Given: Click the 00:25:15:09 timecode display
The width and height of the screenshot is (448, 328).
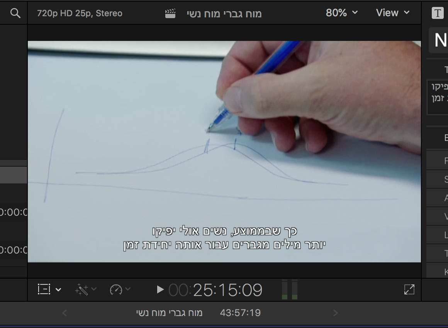Looking at the screenshot, I should pos(215,290).
